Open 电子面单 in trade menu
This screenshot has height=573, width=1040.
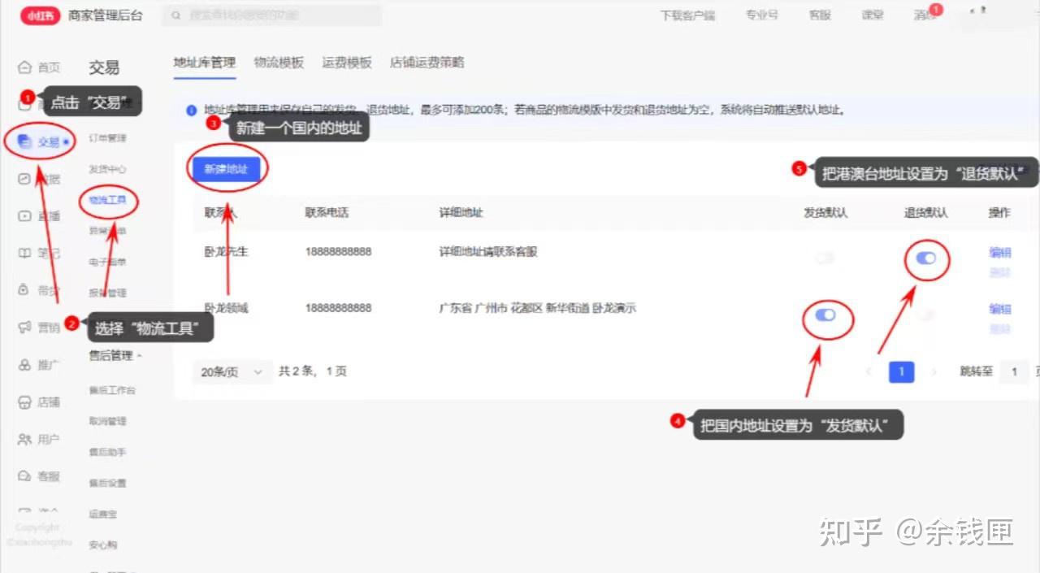(107, 262)
